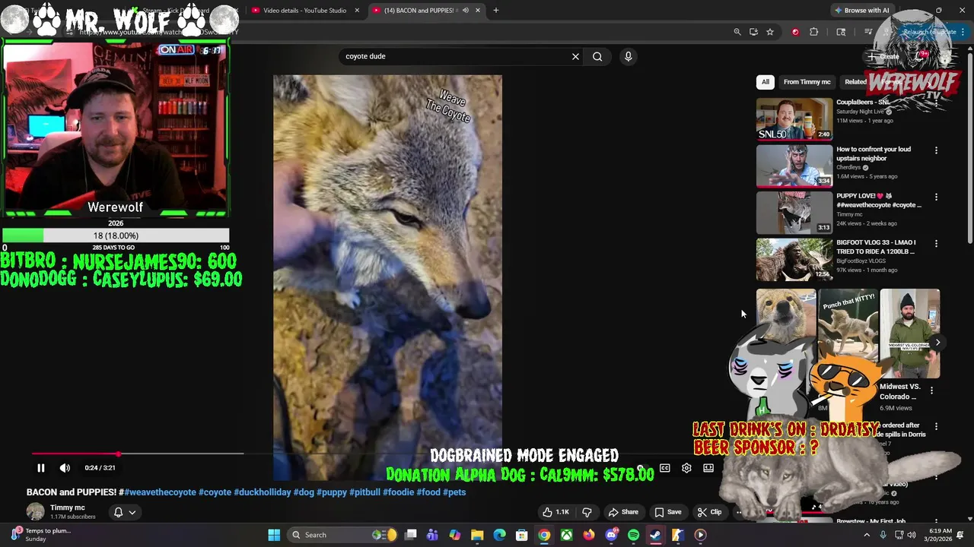Open options menu for PUPPY LOVE video
Image resolution: width=974 pixels, height=547 pixels.
pyautogui.click(x=936, y=197)
